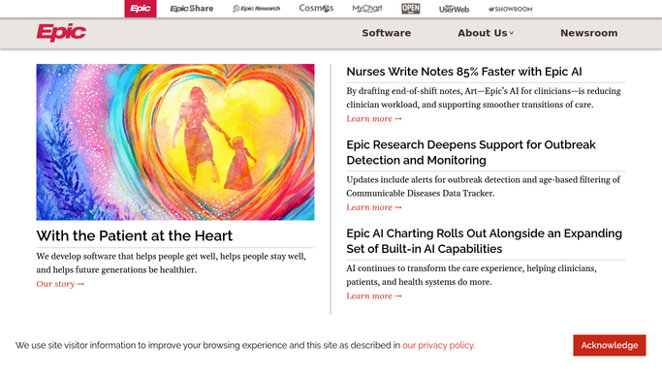662x372 pixels.
Task: Click the Acknowledge cookie button
Action: 610,345
